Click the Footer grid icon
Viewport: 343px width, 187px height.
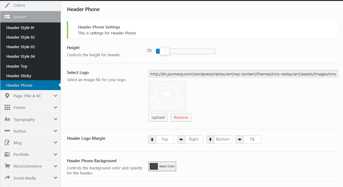tap(7, 107)
